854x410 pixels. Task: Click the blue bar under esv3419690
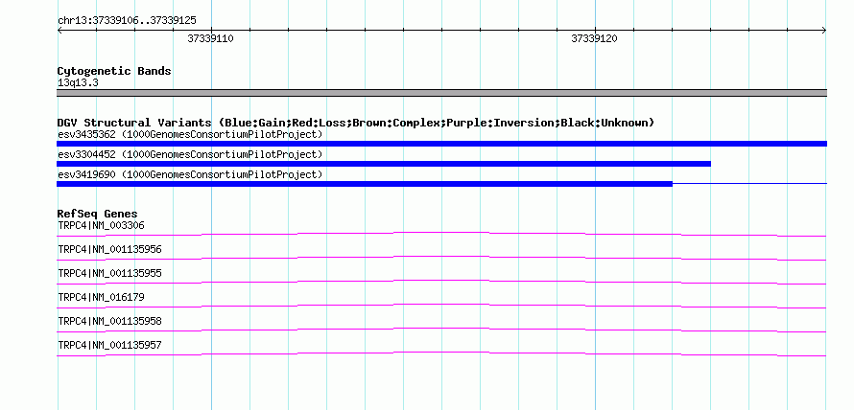click(365, 184)
